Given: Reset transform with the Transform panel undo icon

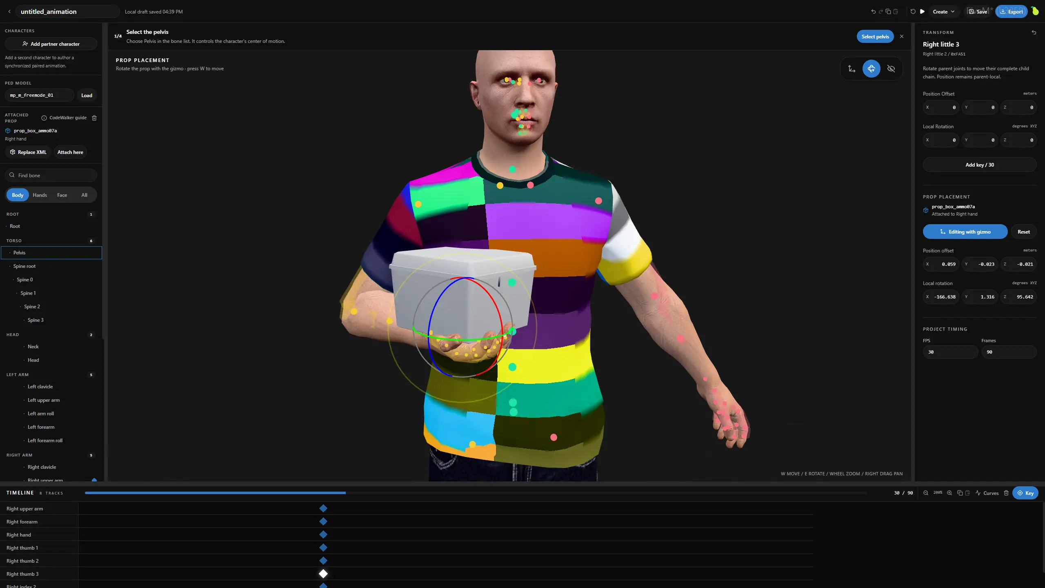Looking at the screenshot, I should [x=1034, y=32].
